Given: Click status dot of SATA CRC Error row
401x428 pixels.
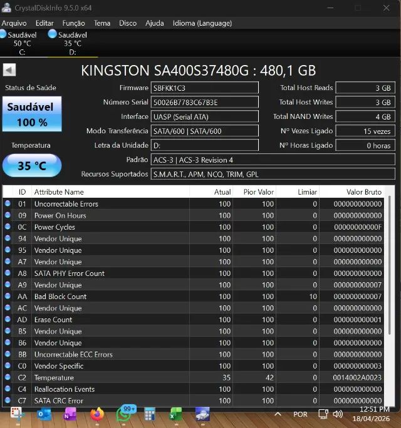Looking at the screenshot, I should coord(8,400).
